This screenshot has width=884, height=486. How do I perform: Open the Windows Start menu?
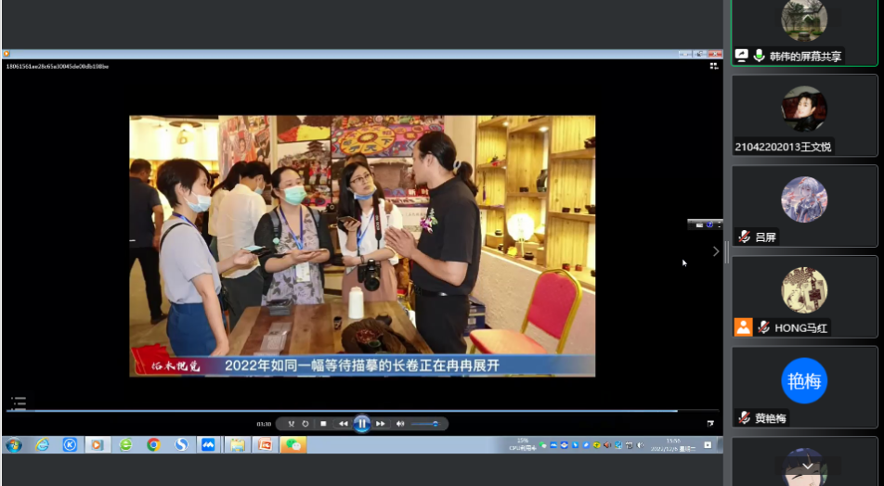point(14,445)
